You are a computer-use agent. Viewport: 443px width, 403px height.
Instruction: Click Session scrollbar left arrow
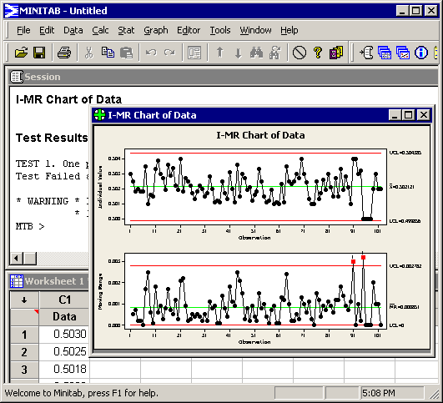pos(17,258)
